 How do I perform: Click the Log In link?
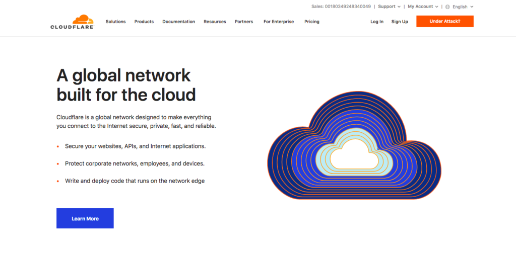[x=377, y=22]
